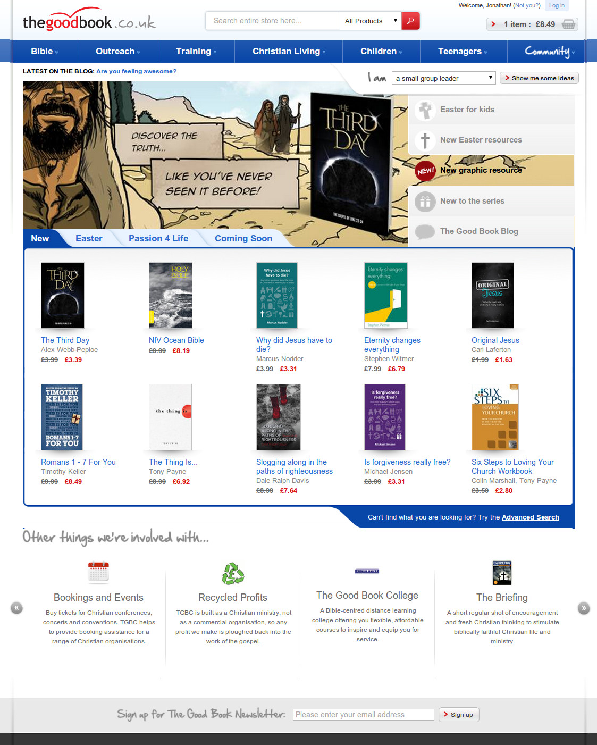Advance carousel with the right arrow
Screen dimensions: 597x745
coord(584,608)
